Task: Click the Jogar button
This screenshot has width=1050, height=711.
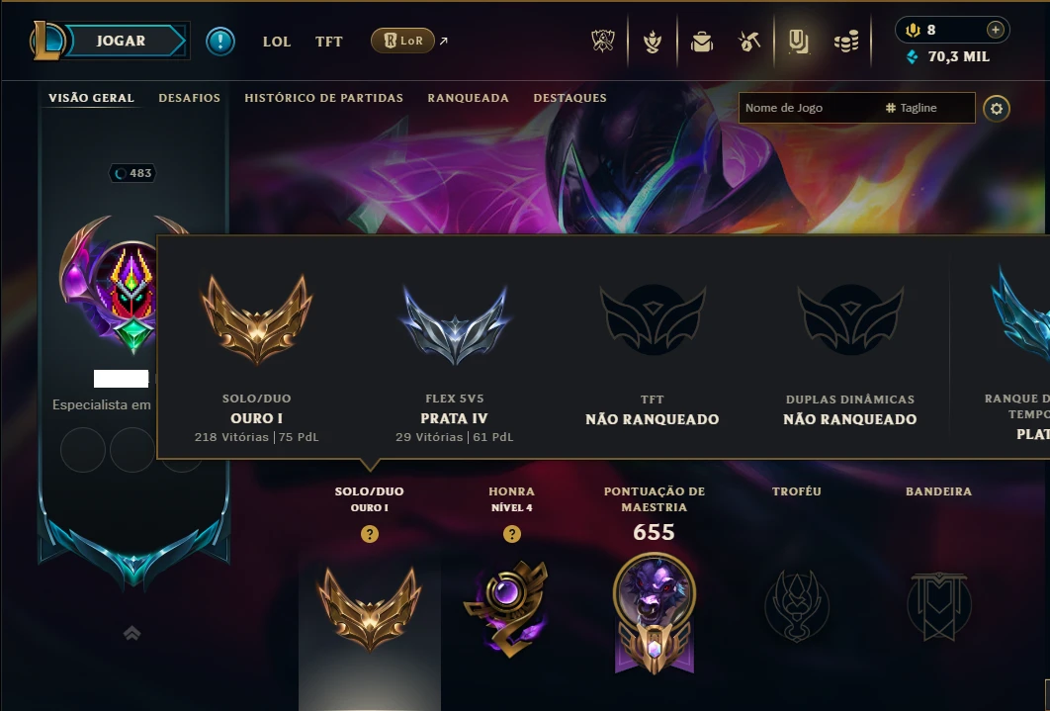Action: pos(121,41)
